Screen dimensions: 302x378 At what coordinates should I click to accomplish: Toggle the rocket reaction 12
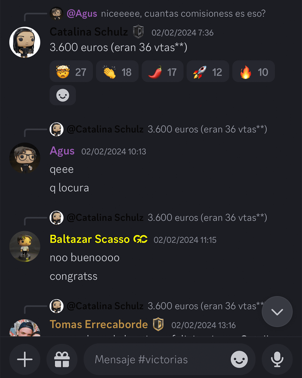click(x=208, y=71)
